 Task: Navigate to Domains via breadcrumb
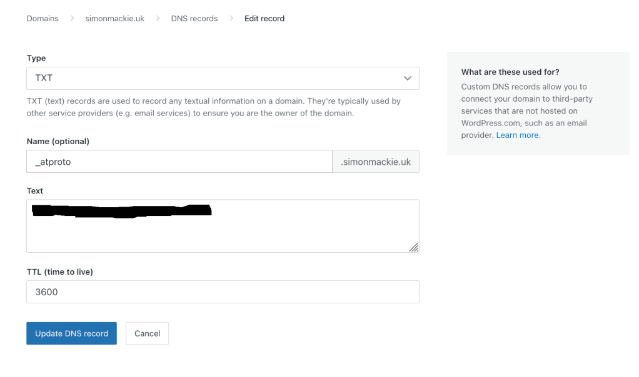click(x=42, y=18)
